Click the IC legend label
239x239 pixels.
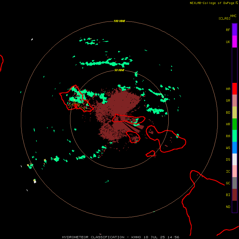[228, 172]
